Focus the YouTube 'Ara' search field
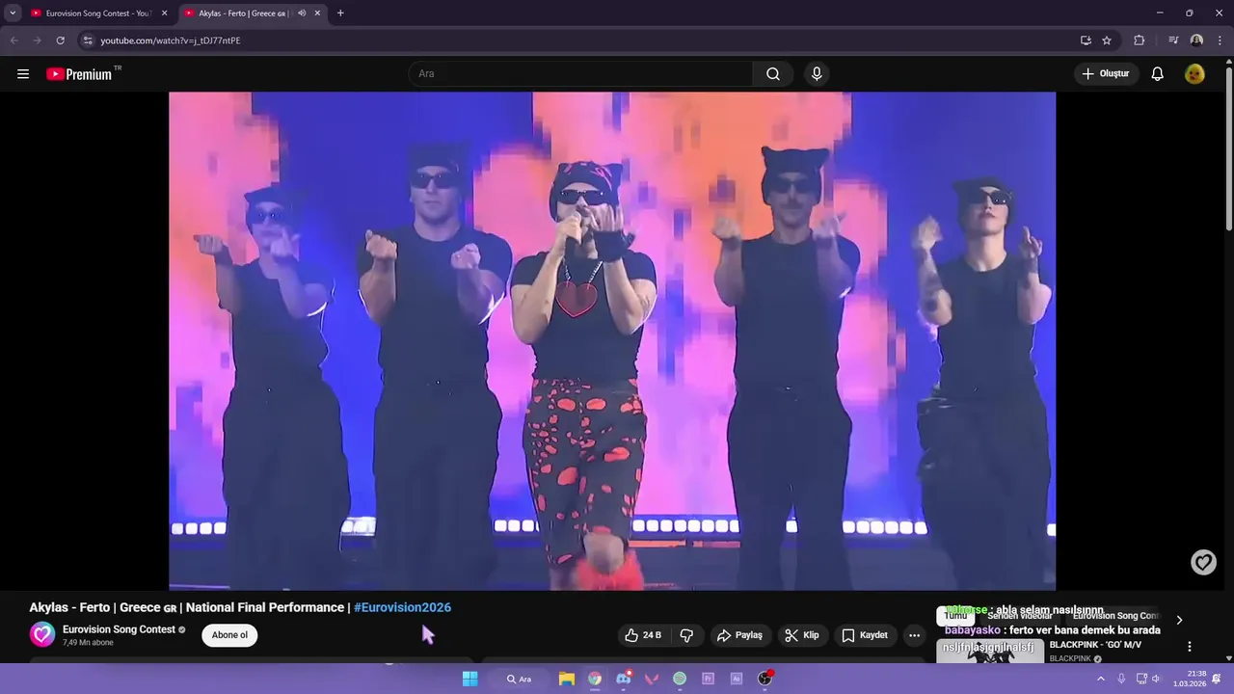This screenshot has width=1234, height=694. (x=580, y=74)
